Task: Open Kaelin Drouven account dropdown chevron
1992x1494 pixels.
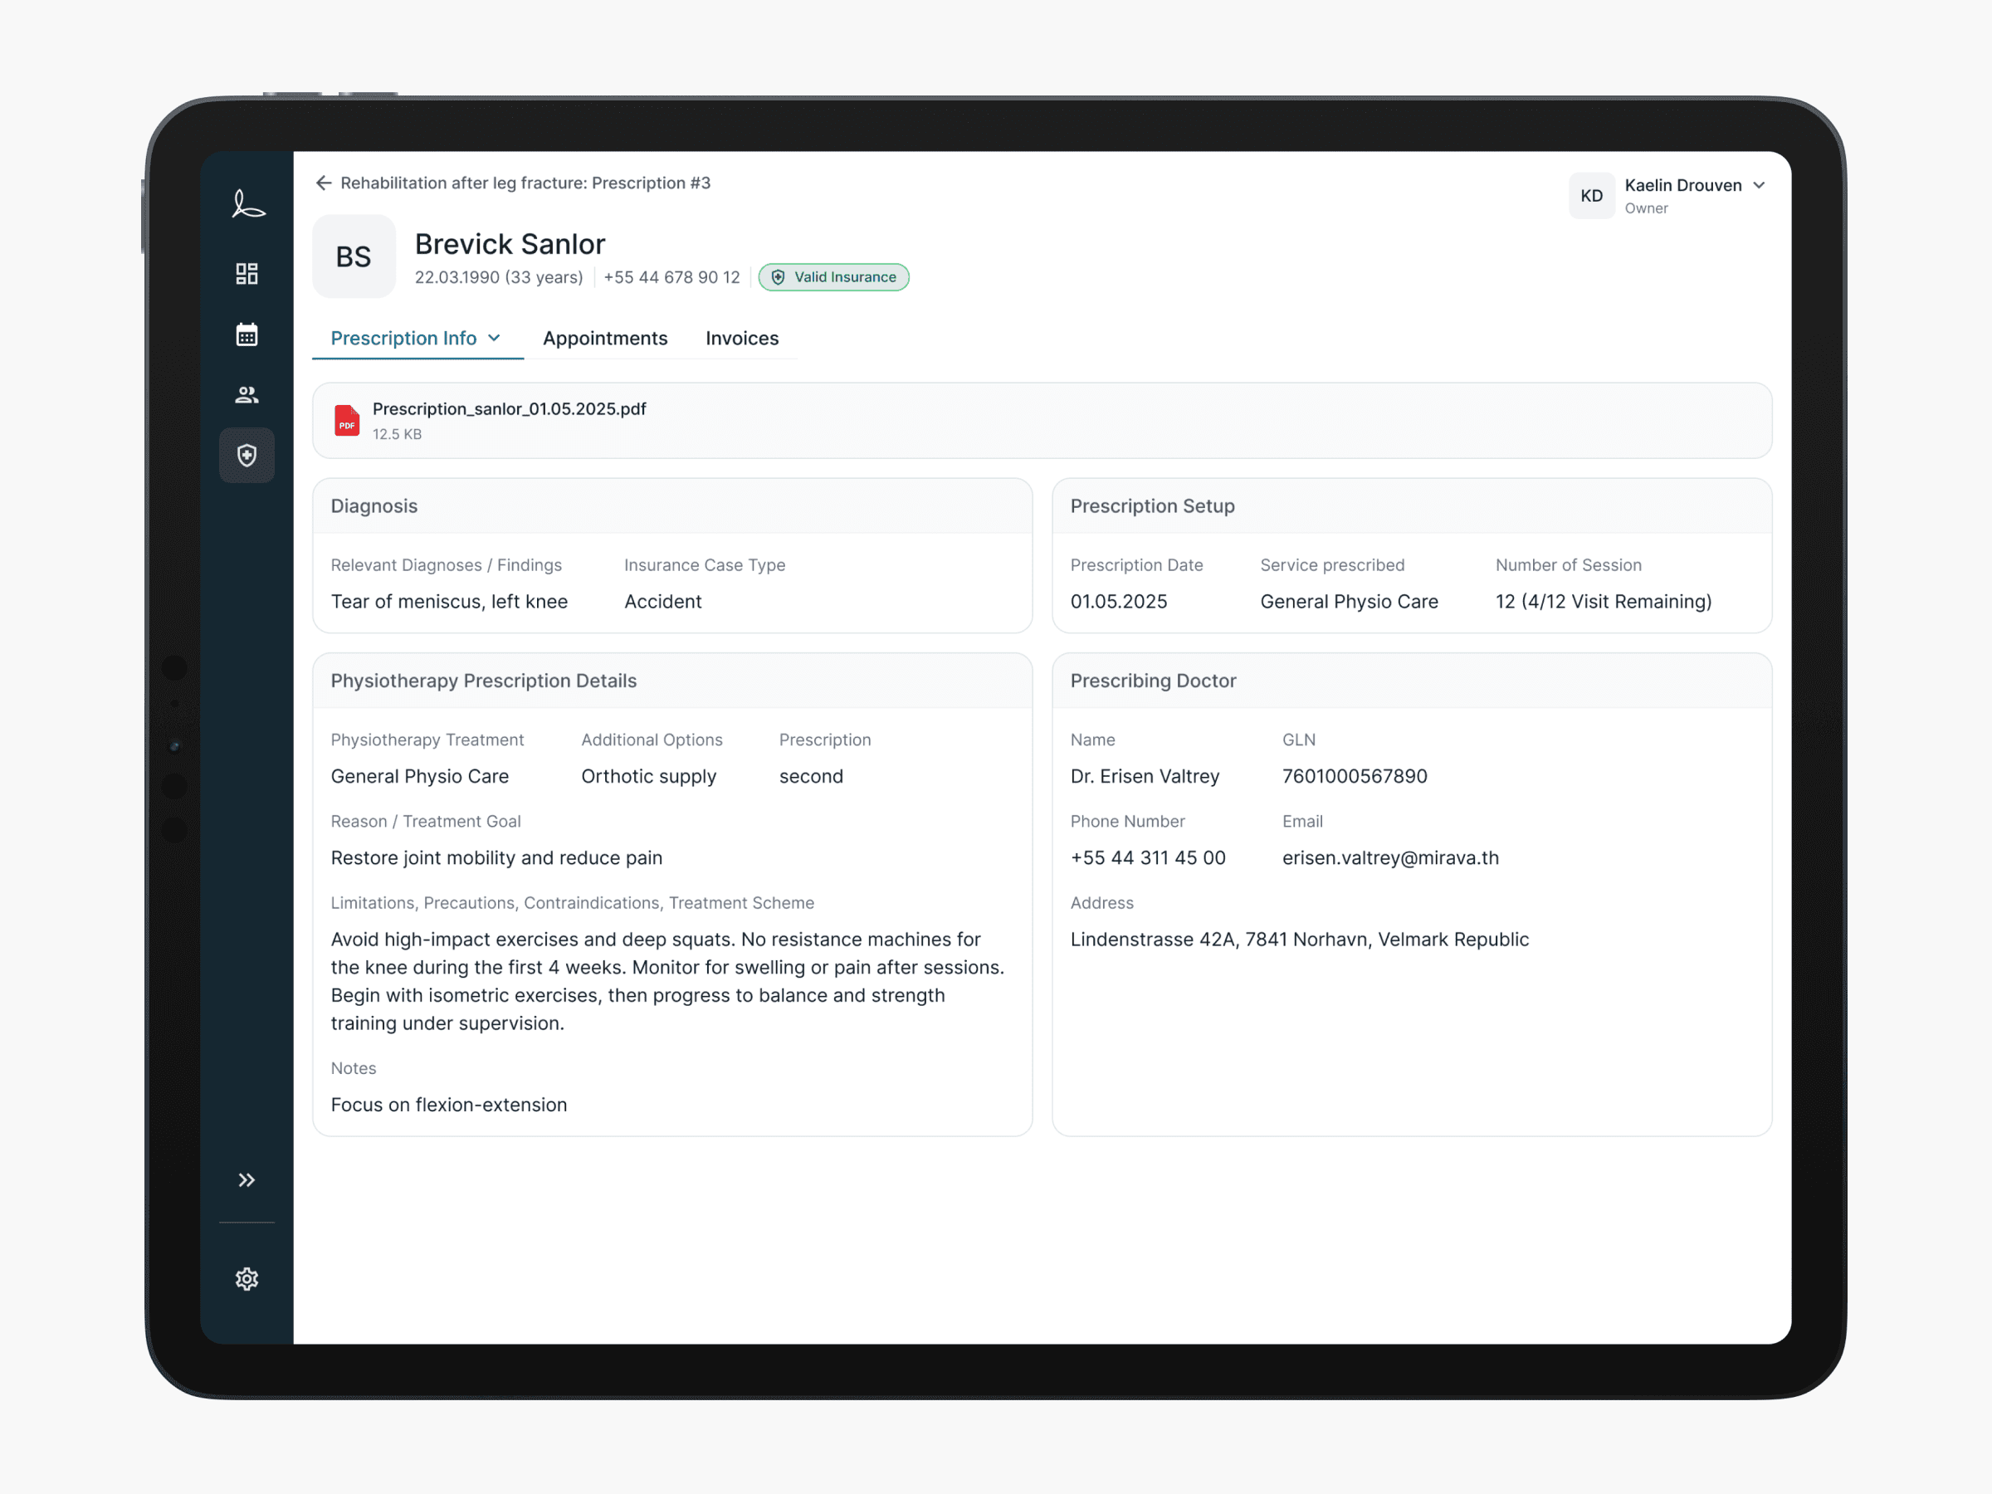Action: click(x=1759, y=186)
